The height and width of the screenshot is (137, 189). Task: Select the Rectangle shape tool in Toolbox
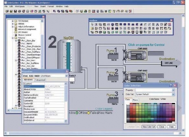(121, 24)
